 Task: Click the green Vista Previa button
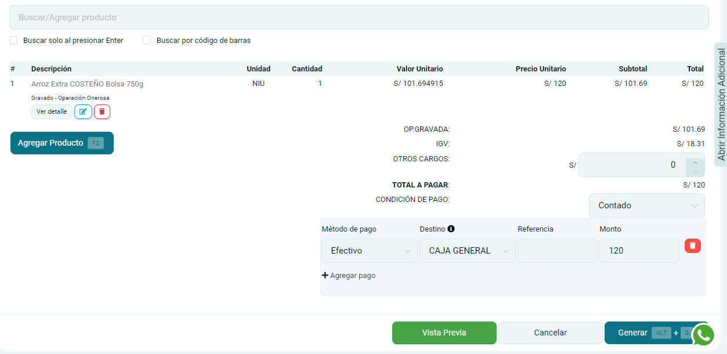(444, 333)
